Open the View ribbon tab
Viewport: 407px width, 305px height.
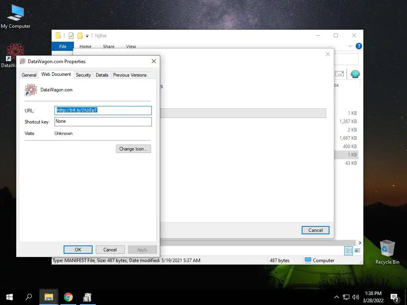point(131,46)
